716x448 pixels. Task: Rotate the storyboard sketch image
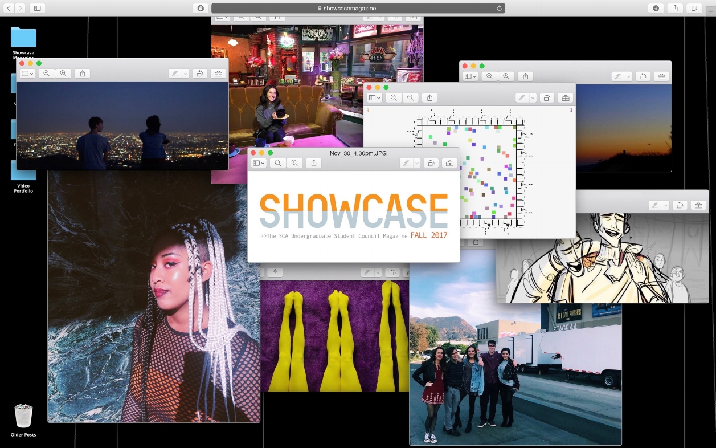point(679,205)
